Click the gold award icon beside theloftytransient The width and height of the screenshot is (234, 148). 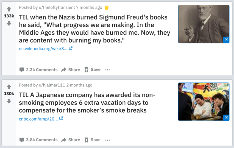[107, 7]
